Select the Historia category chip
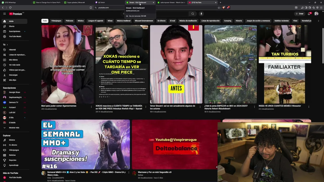 (x=239, y=21)
